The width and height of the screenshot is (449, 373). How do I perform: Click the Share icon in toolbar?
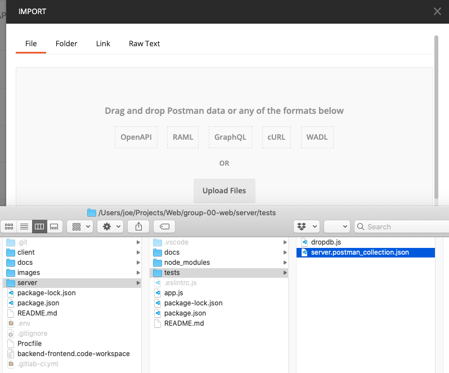[x=138, y=227]
